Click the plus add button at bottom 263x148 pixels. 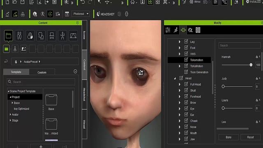click(x=41, y=146)
